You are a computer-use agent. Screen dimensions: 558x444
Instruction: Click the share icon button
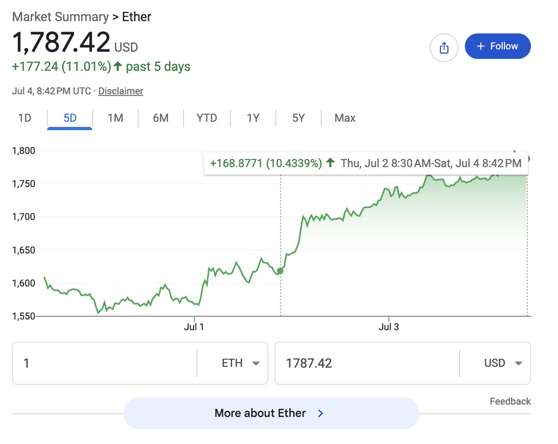(x=444, y=47)
